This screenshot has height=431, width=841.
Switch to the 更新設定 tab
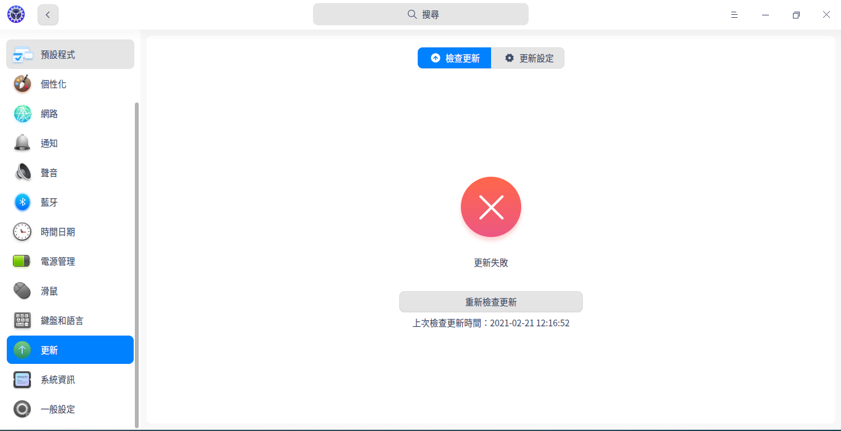coord(528,58)
